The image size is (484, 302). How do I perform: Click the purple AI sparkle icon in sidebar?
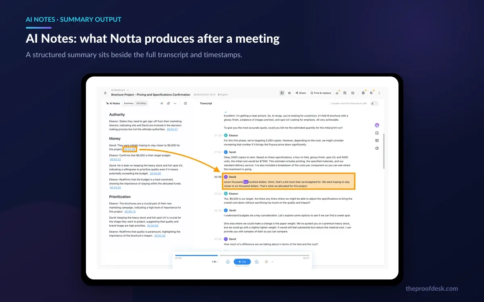pyautogui.click(x=377, y=125)
